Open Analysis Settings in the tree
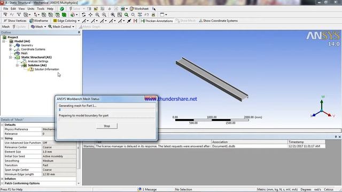342x192 pixels. pos(38,61)
